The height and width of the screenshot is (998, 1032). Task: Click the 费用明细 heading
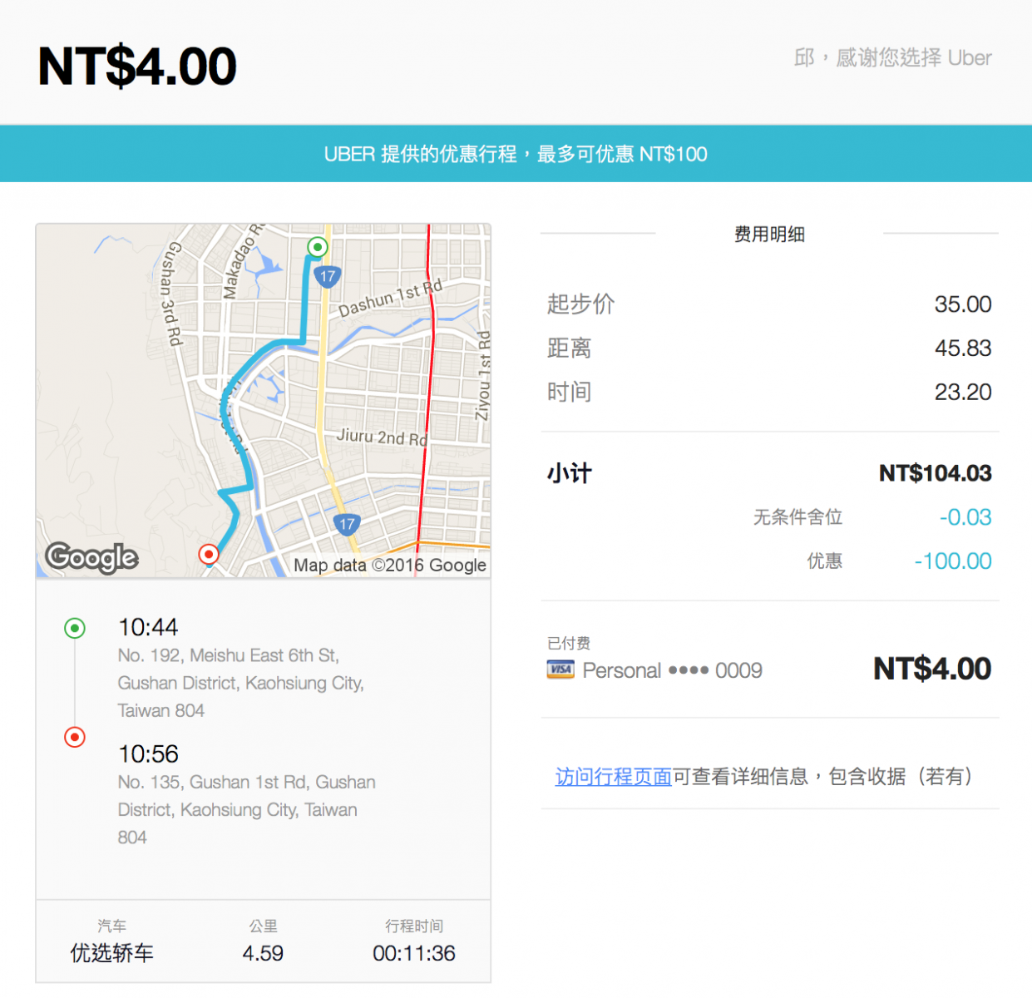point(769,235)
